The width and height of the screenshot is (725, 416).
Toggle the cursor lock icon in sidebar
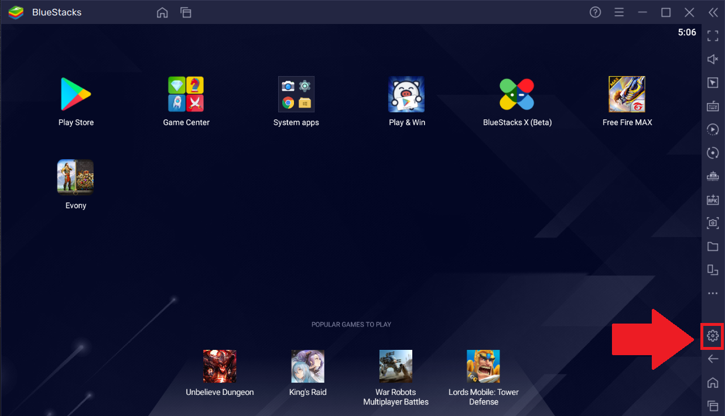point(713,82)
